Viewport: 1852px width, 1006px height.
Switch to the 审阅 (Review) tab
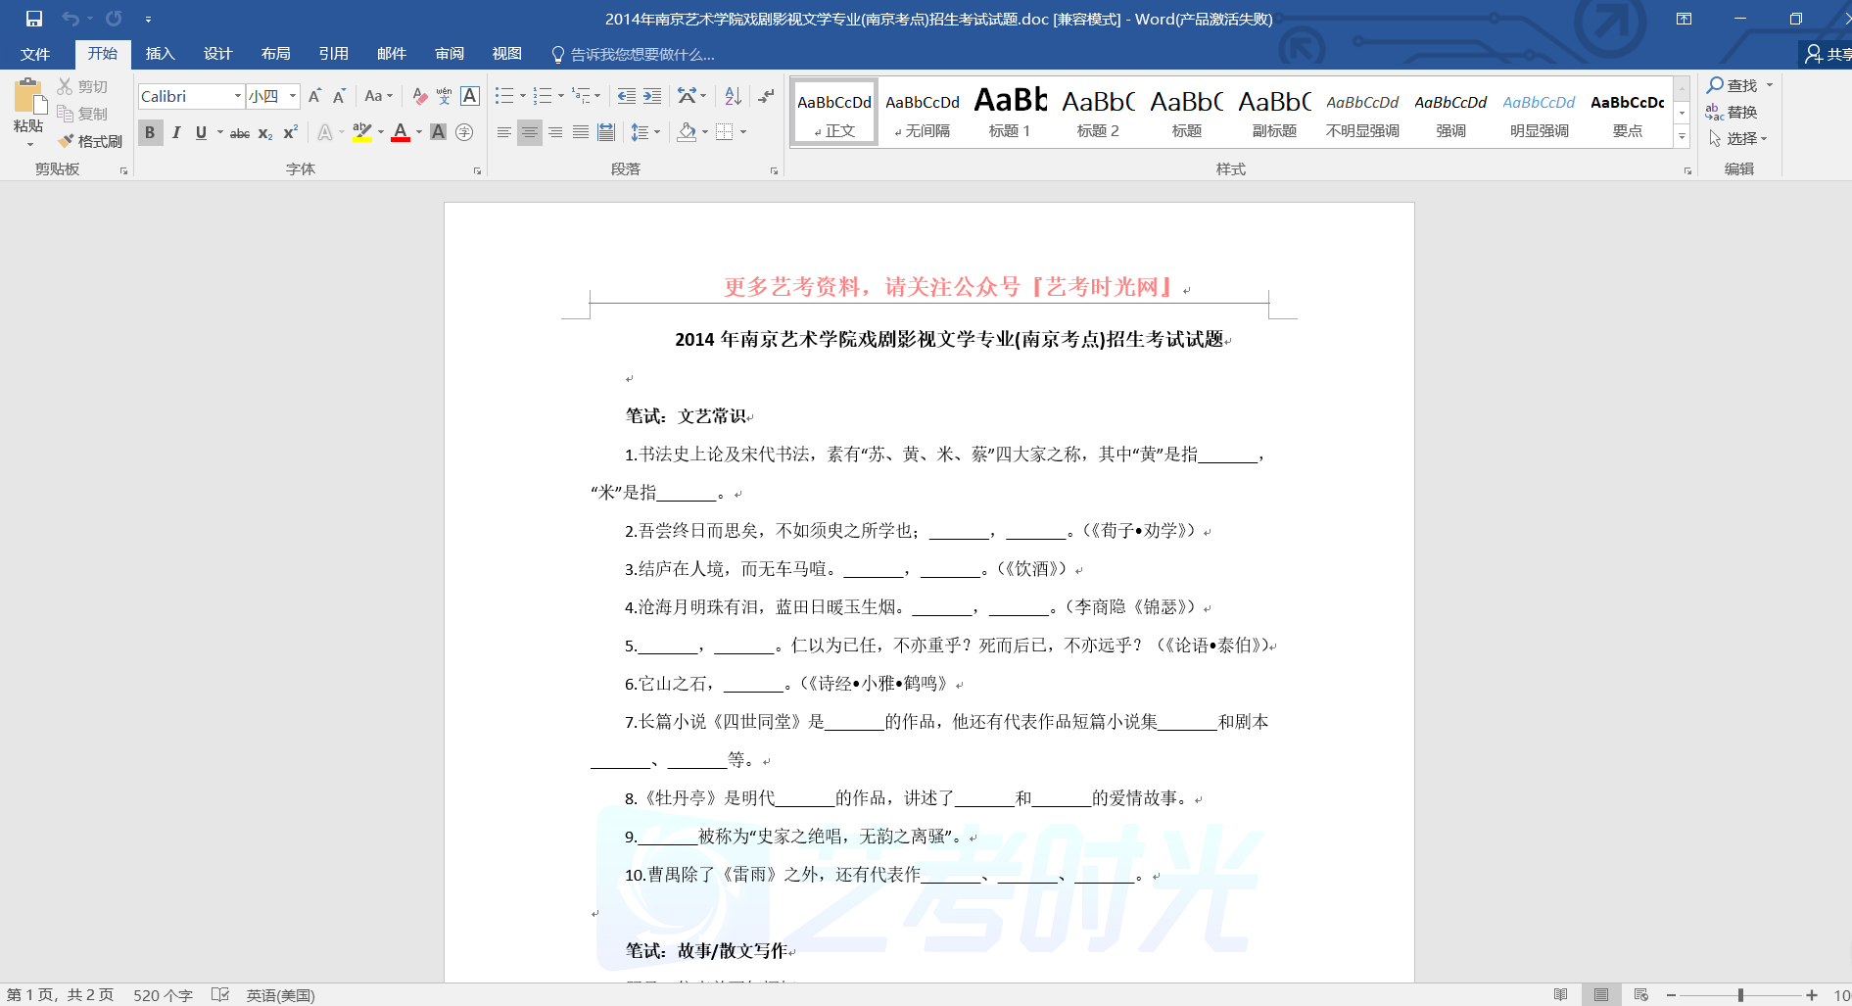pos(450,54)
